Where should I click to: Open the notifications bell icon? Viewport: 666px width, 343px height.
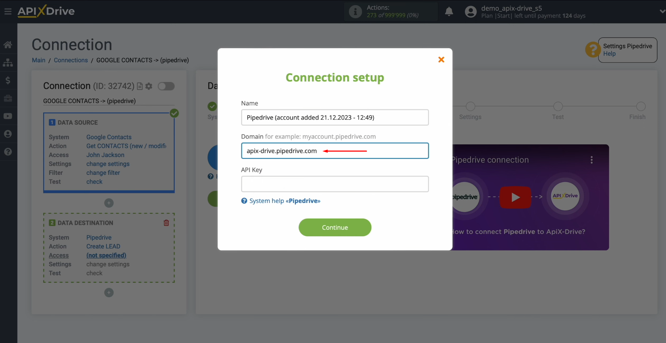coord(449,11)
